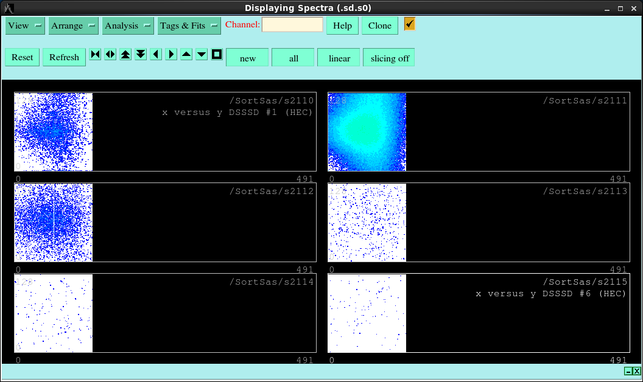Shift spectra right with right arrow icon
Screen dimensions: 643x382
(x=171, y=55)
